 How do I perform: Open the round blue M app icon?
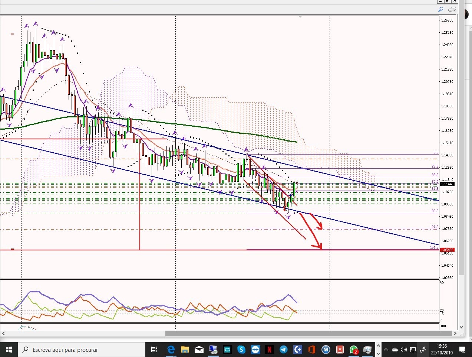326,350
